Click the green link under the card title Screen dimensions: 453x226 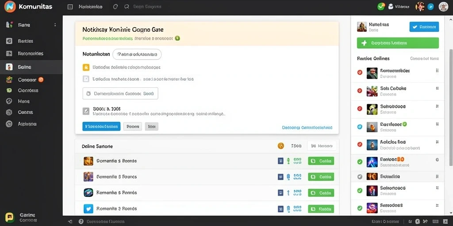pos(107,38)
